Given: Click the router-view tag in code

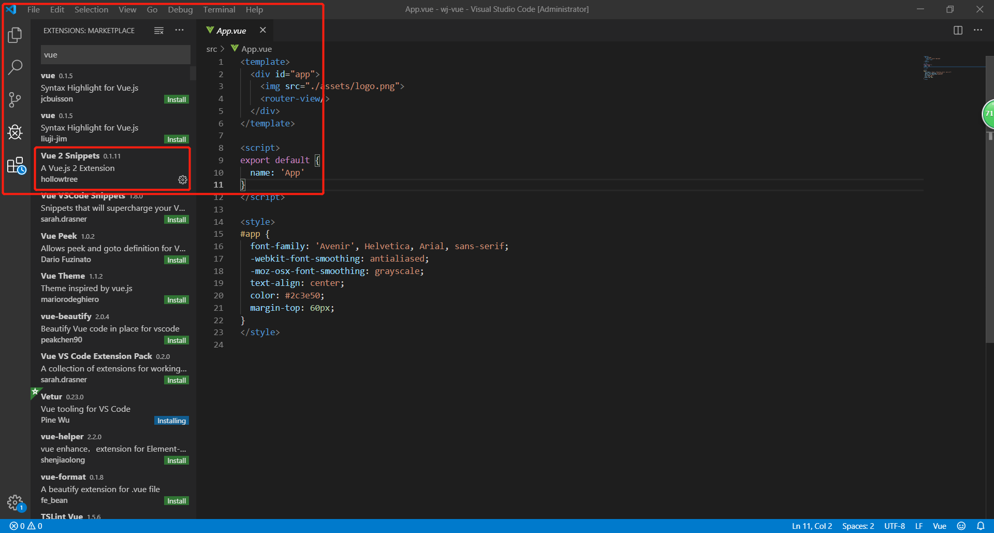Looking at the screenshot, I should (295, 98).
